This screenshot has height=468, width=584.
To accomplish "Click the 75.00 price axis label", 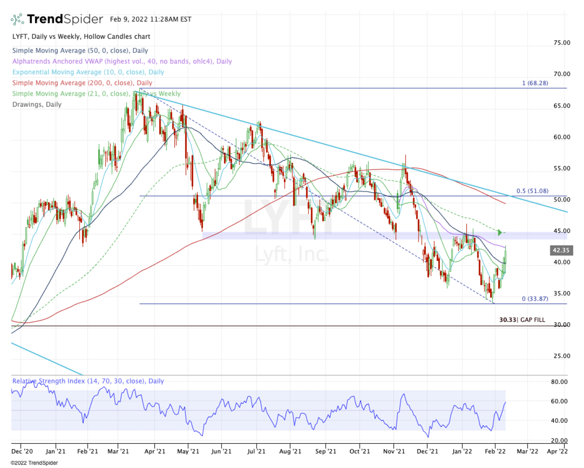I will coord(561,43).
